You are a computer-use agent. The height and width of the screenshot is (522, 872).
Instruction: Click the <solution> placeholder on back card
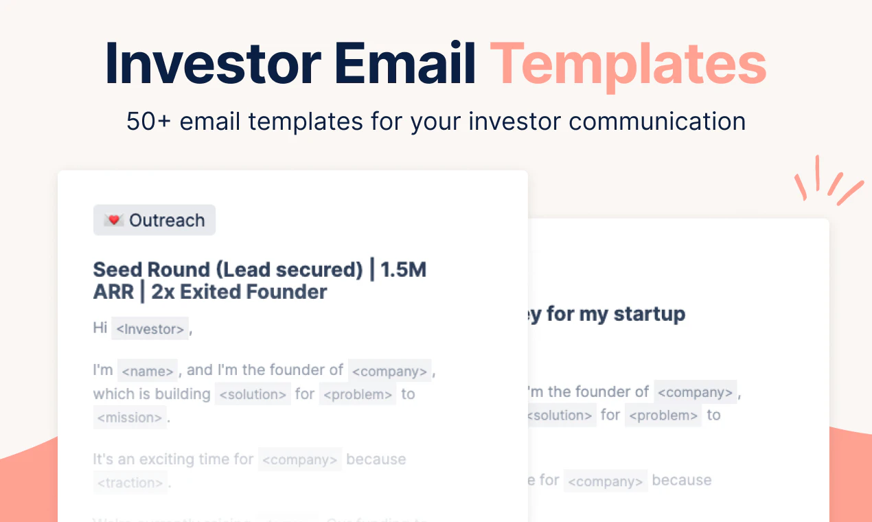562,416
